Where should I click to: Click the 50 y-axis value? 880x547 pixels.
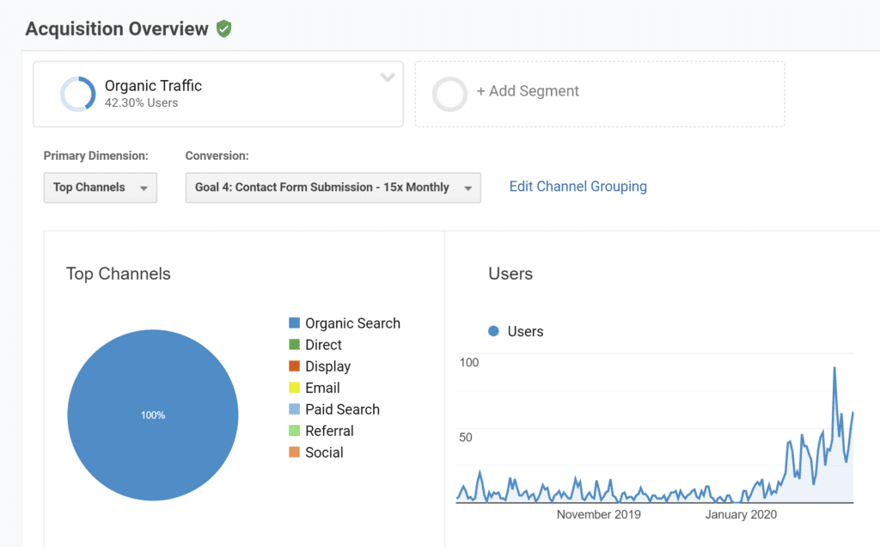click(466, 438)
